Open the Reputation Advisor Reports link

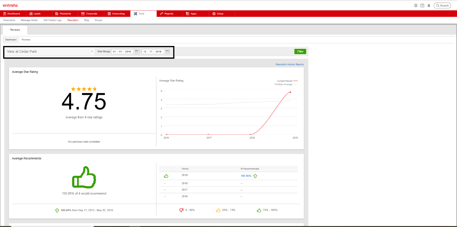tap(290, 64)
